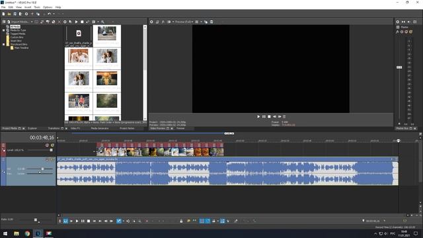Viewport: 423px width, 238px height.
Task: Expand Storyboard Bins tree node
Action: tap(3, 44)
